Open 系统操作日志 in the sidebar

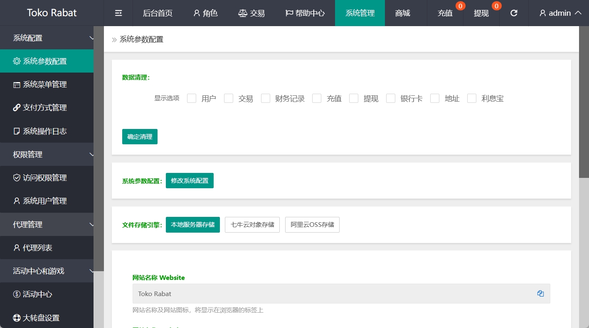click(44, 131)
